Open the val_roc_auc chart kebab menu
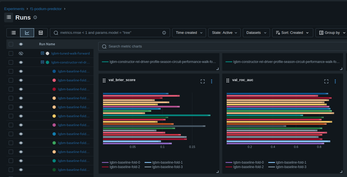Screen dimensions: 347x177 (335, 81)
